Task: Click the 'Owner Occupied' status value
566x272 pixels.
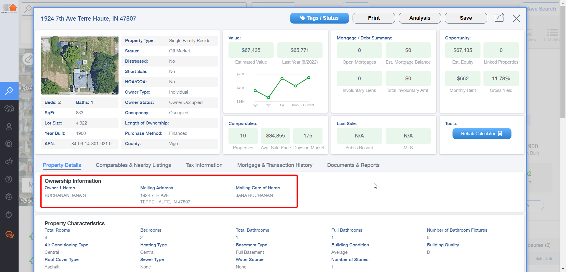Action: (x=186, y=102)
